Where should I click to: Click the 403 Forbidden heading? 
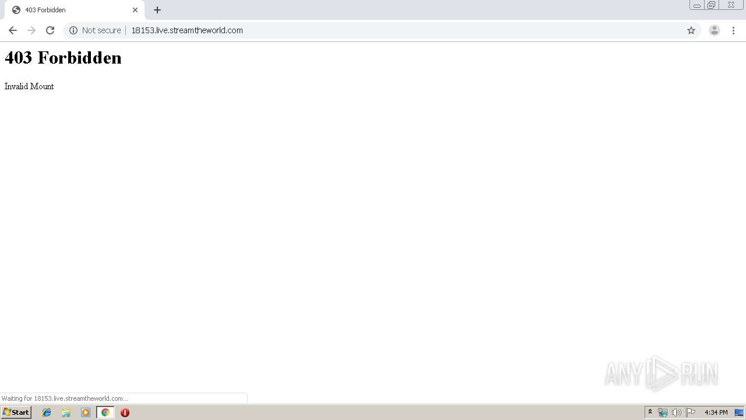coord(63,58)
